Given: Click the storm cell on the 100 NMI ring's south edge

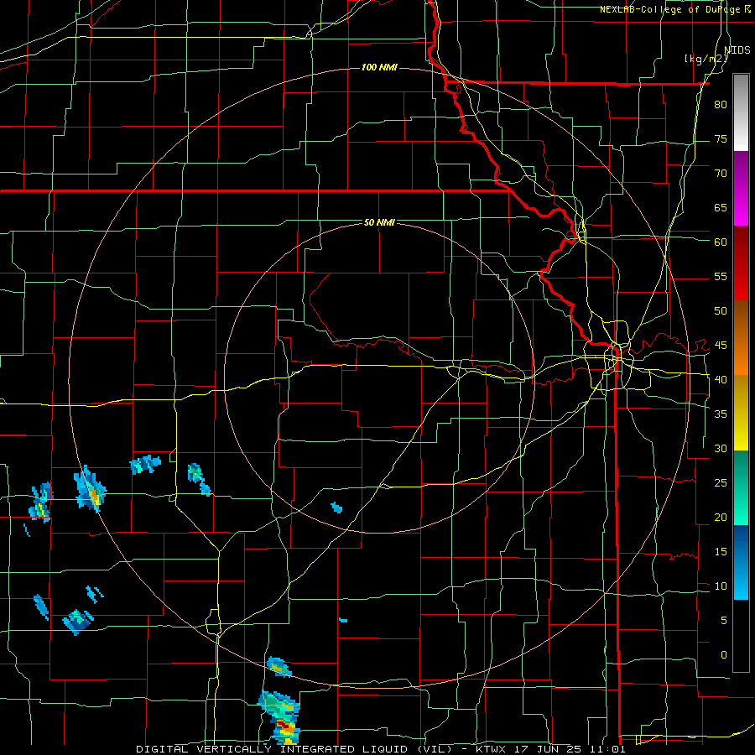Looking at the screenshot, I should pos(279,667).
